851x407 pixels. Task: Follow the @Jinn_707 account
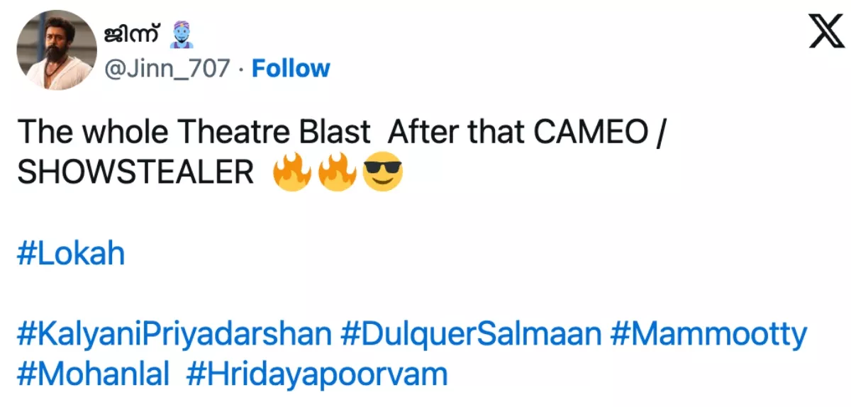[x=291, y=69]
